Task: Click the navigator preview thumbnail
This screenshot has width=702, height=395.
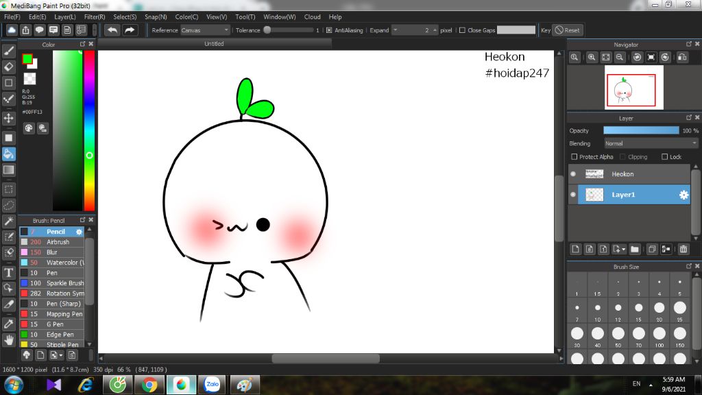Action: (634, 87)
